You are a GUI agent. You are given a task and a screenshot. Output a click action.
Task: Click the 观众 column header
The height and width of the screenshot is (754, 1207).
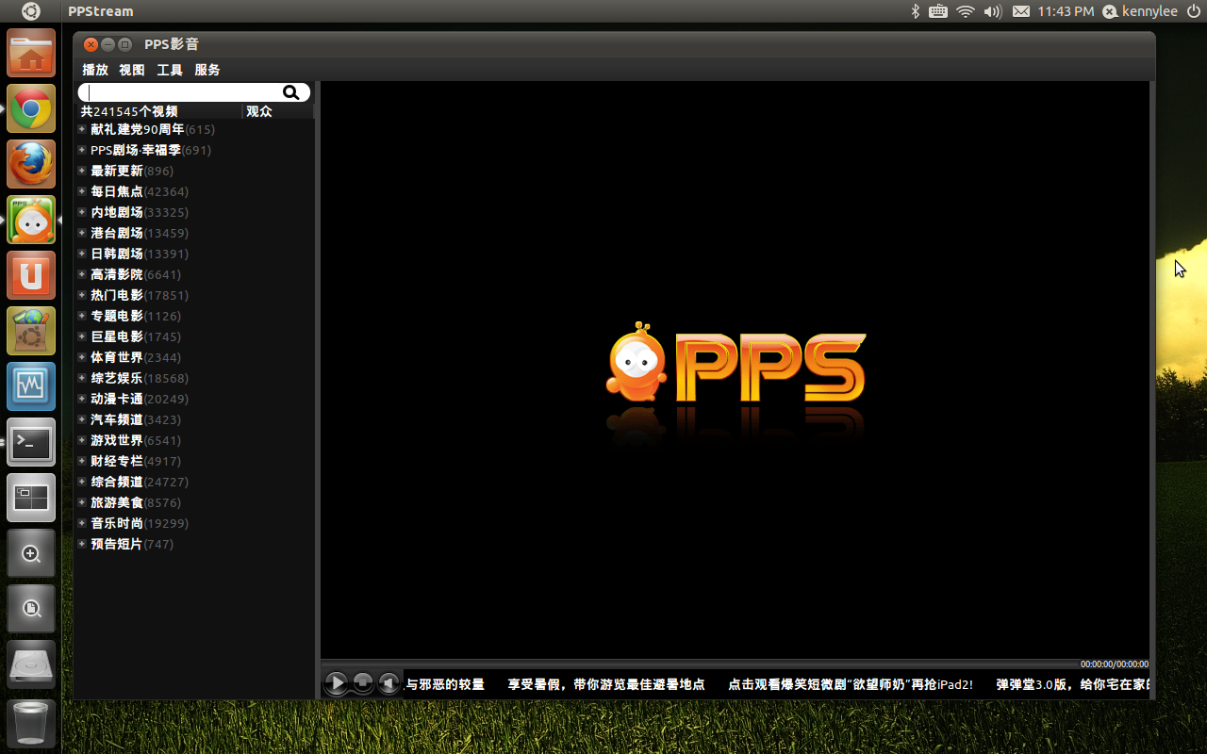(x=277, y=111)
